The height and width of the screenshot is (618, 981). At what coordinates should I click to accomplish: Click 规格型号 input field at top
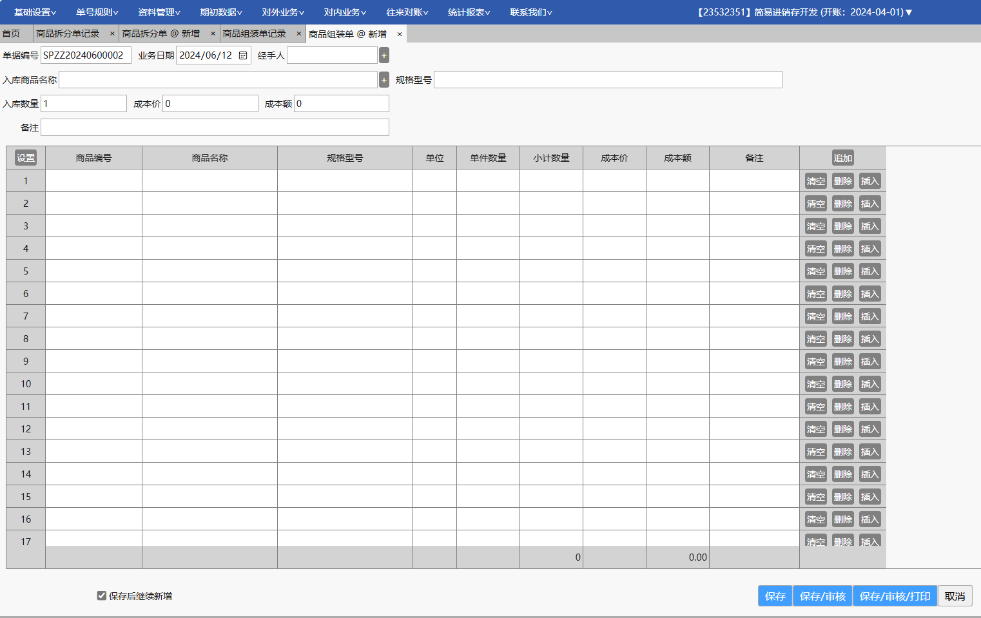[x=608, y=80]
